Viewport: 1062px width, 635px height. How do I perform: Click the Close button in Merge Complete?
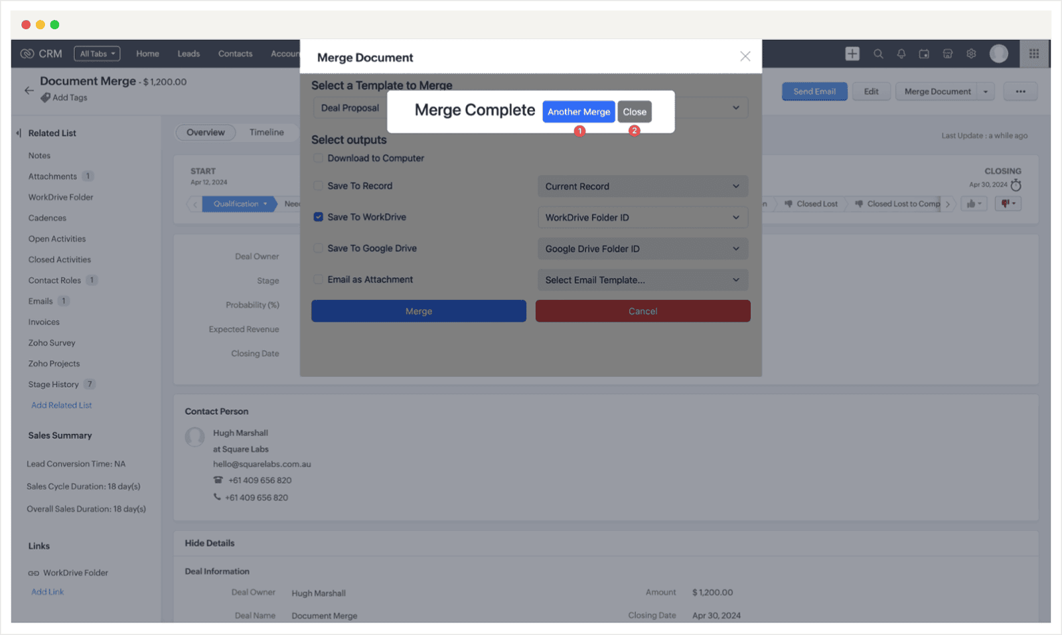pos(635,111)
